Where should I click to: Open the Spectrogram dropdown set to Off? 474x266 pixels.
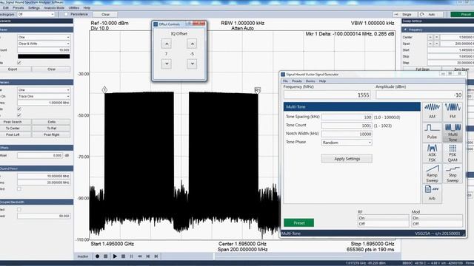pyautogui.click(x=36, y=14)
